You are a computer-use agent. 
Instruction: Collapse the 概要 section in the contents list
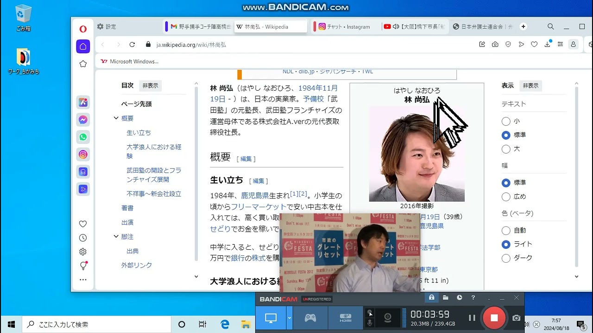pos(115,118)
